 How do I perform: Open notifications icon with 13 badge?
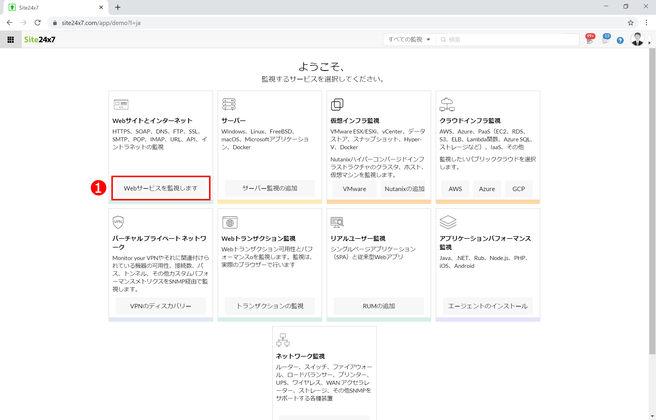[606, 39]
